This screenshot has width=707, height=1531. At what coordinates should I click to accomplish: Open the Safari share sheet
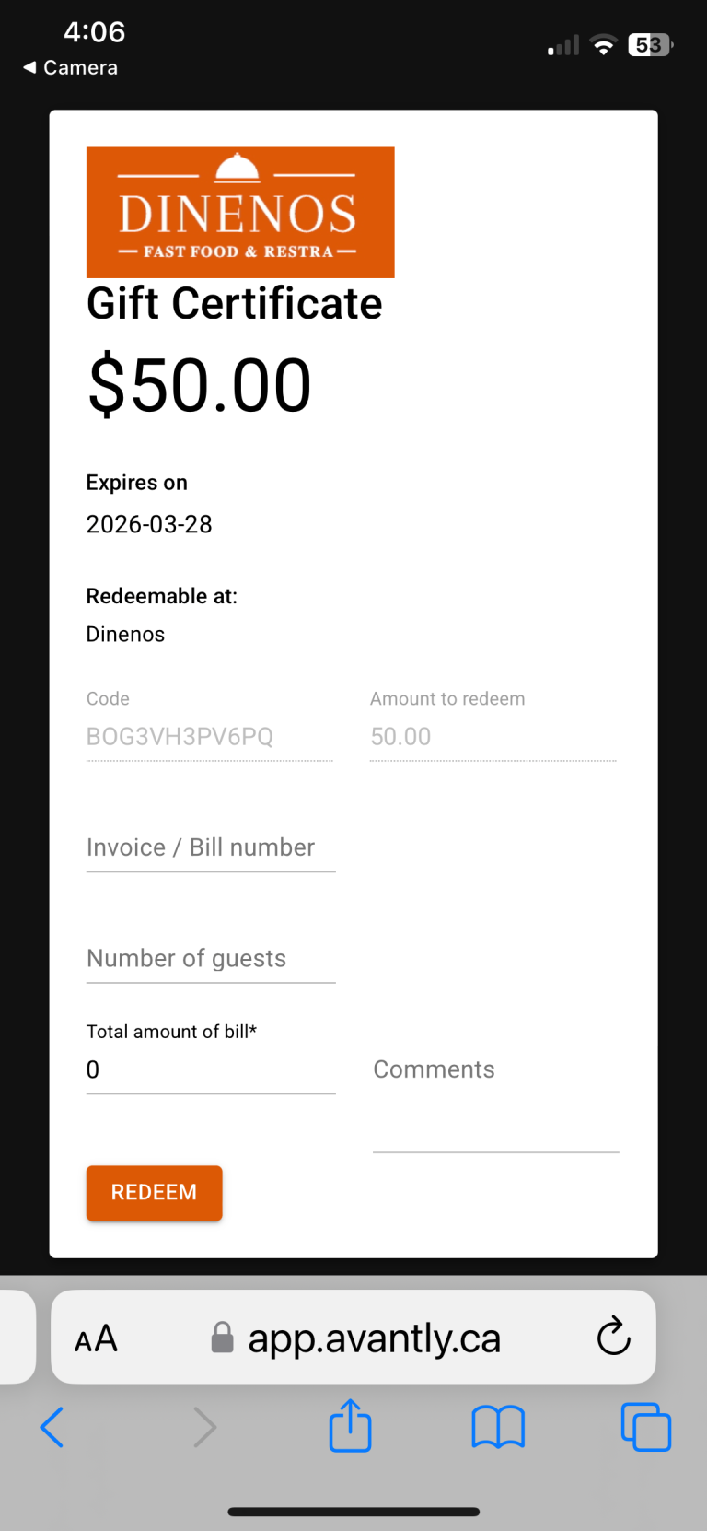(350, 1425)
